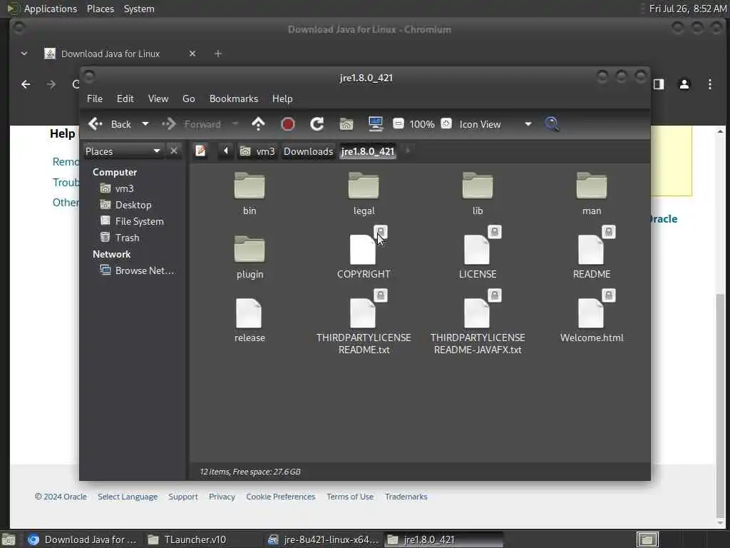Toggle text-based location entry

(x=200, y=151)
